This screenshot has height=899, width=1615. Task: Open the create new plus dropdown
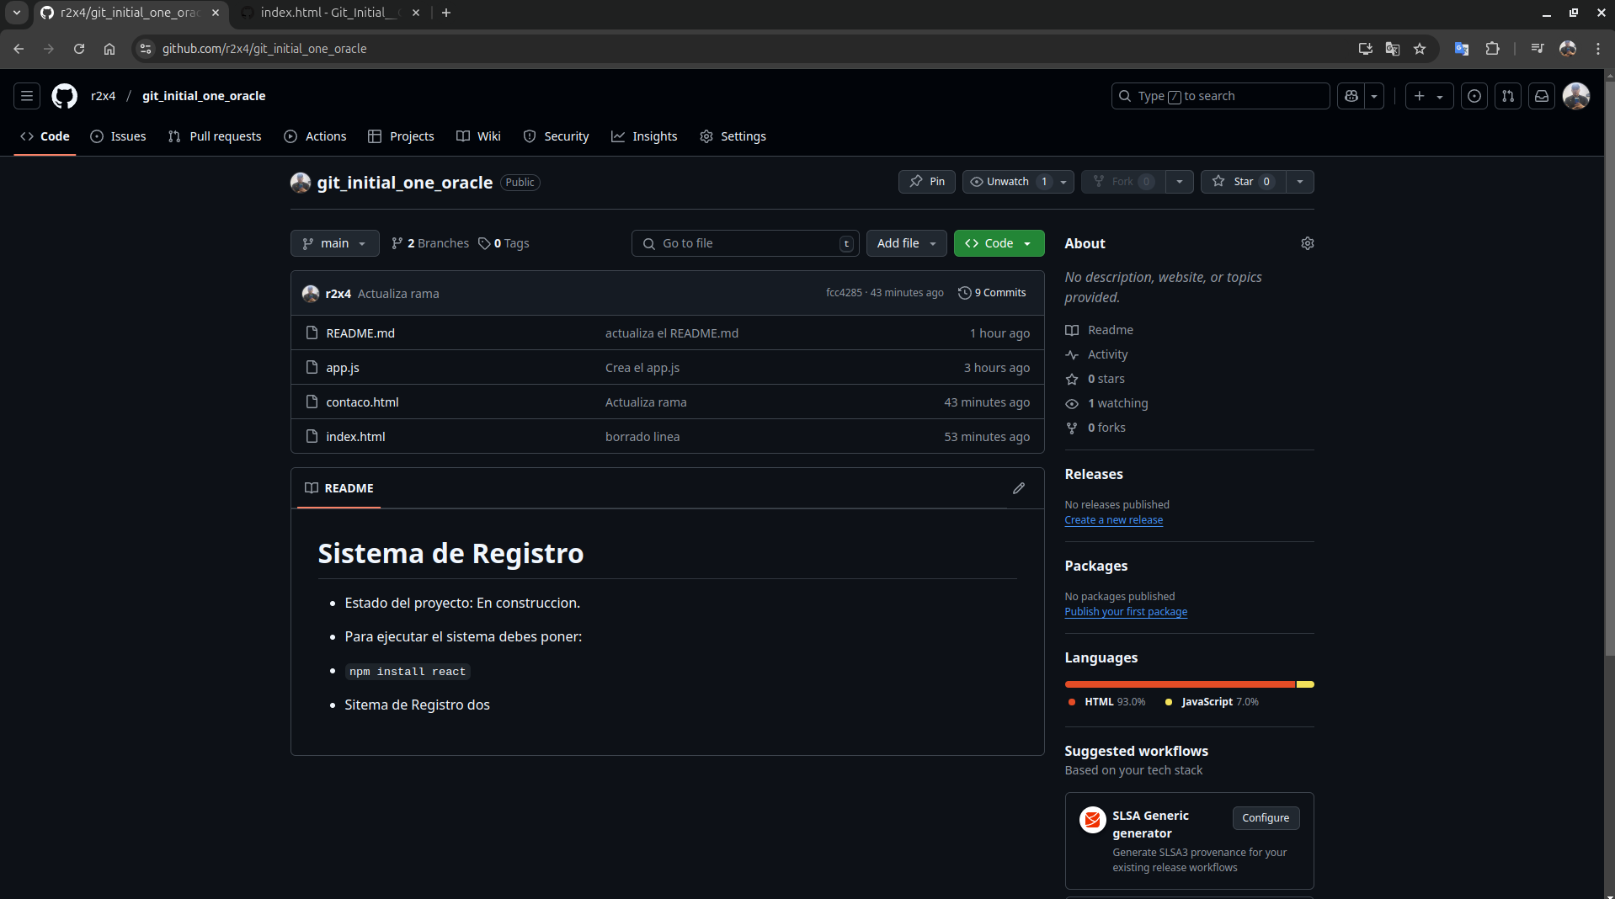coord(1429,96)
